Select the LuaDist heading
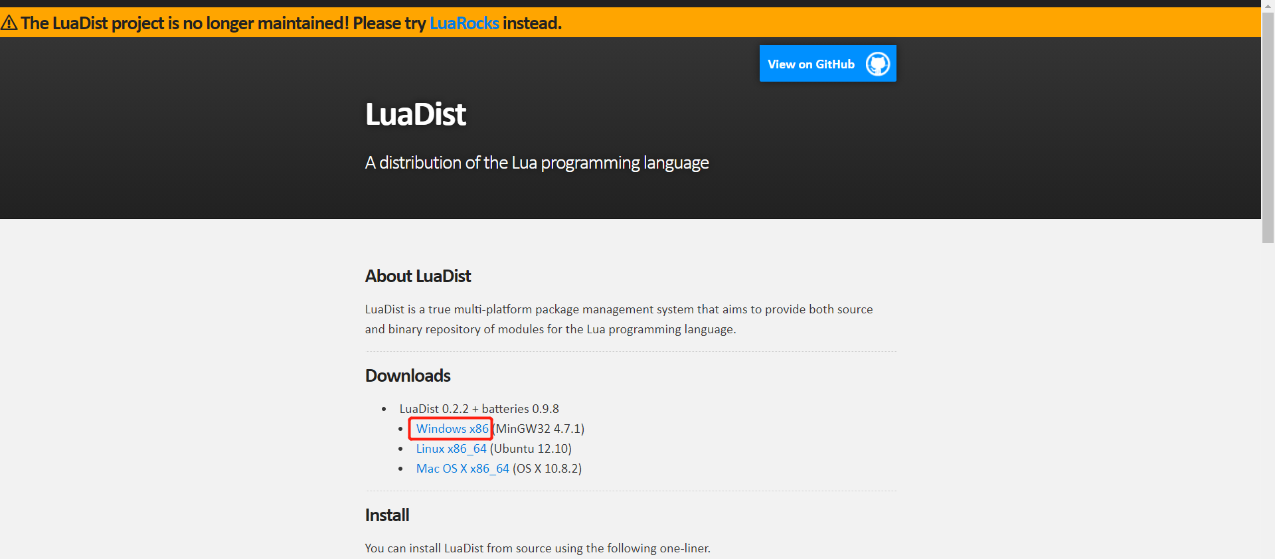This screenshot has width=1275, height=559. (415, 114)
